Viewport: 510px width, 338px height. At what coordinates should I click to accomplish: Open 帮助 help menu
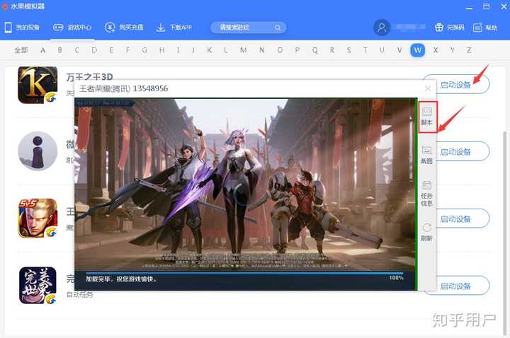(x=485, y=28)
